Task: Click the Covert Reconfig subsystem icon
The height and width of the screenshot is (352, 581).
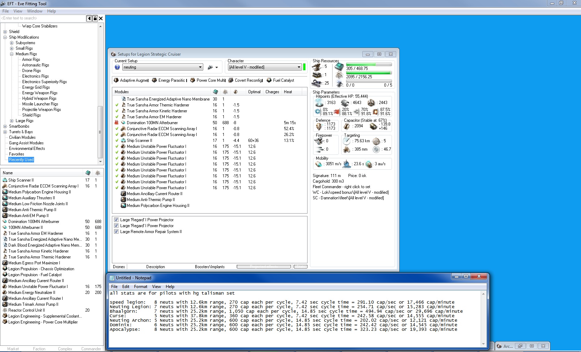Action: pos(231,80)
